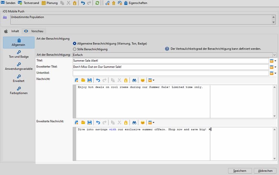Click the Abbrechen button
The width and height of the screenshot is (279, 175).
pyautogui.click(x=265, y=171)
